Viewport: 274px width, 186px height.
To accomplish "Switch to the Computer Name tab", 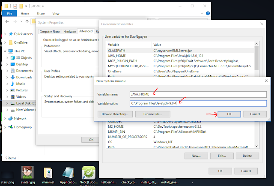I will [x=50, y=32].
